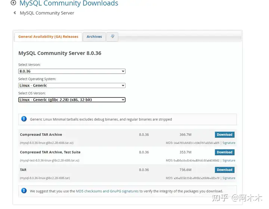Click the Compressed TAR Archive title text
The height and width of the screenshot is (209, 269).
pos(41,135)
